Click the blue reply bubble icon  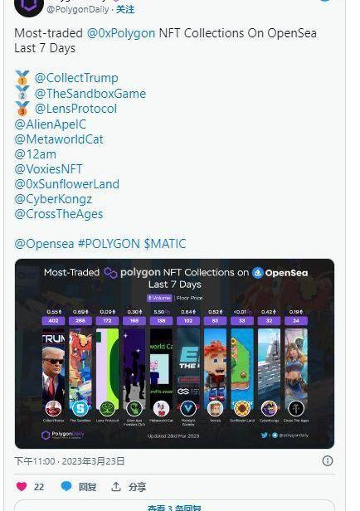click(x=66, y=487)
